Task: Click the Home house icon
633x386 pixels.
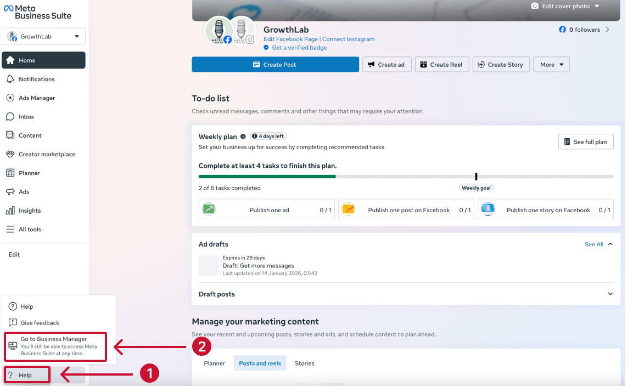Action: click(10, 60)
